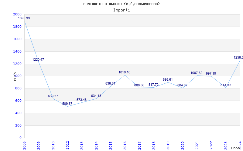Select the 634.18 label for 2014

(x=96, y=96)
